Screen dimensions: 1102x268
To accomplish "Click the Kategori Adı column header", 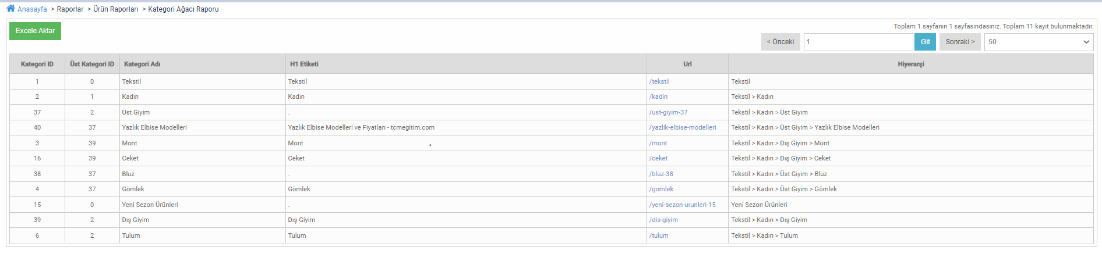I will [x=203, y=64].
